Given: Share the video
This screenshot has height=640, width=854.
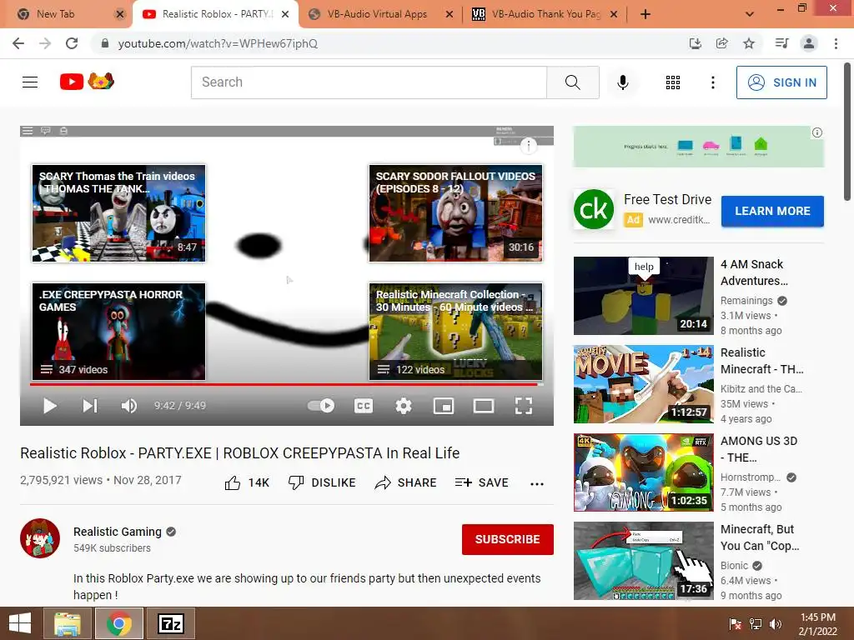Looking at the screenshot, I should [x=406, y=482].
